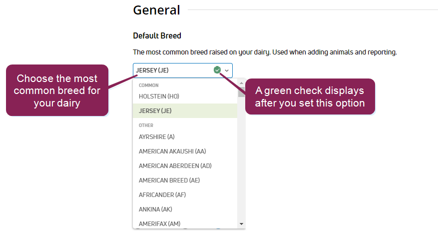Choose AMERICAN BREED (AE) option
The height and width of the screenshot is (240, 438).
coord(169,180)
